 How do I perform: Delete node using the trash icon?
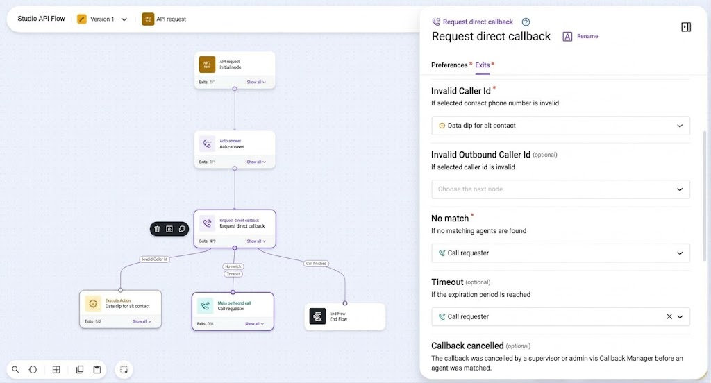point(157,229)
